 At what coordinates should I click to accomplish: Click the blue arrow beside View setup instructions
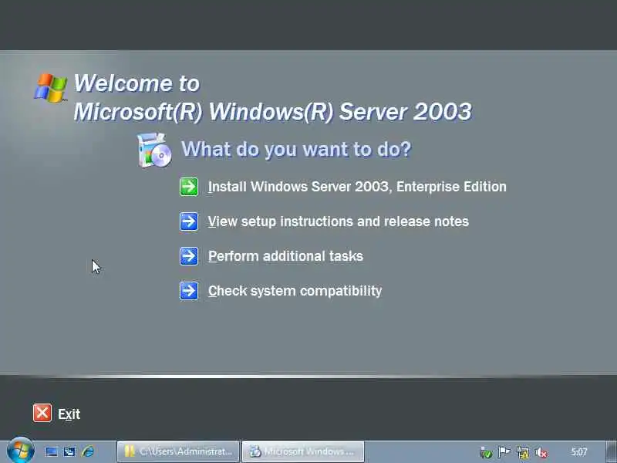click(189, 221)
